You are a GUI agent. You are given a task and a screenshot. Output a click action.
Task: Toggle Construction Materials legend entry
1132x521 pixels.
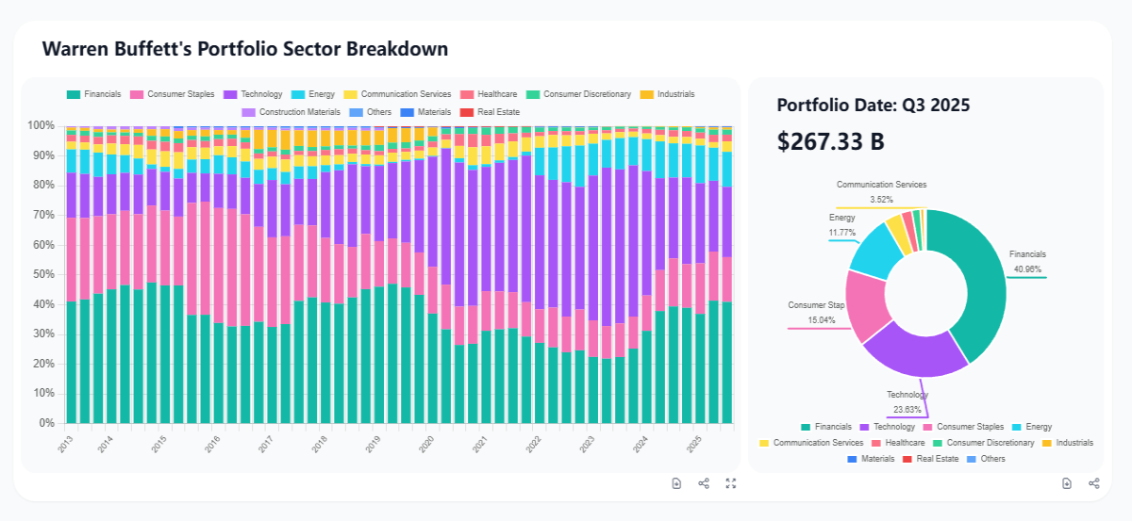(x=295, y=112)
